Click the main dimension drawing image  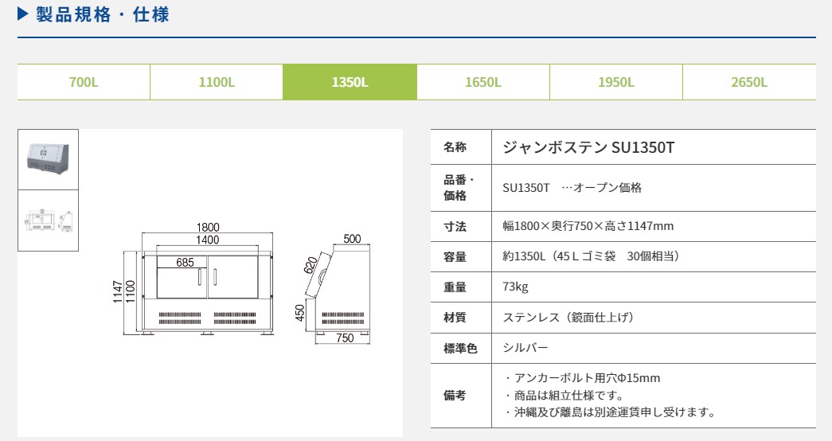point(242,284)
